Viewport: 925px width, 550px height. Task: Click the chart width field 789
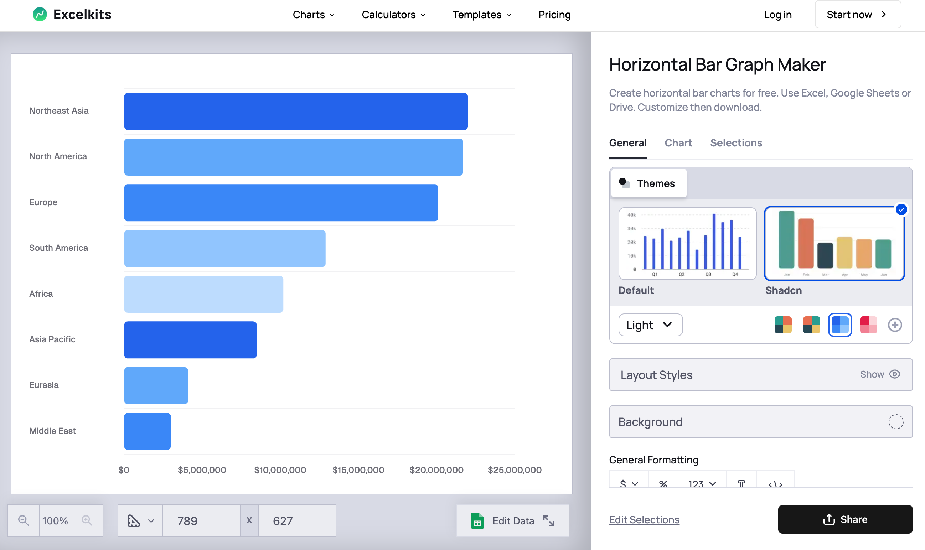(201, 520)
